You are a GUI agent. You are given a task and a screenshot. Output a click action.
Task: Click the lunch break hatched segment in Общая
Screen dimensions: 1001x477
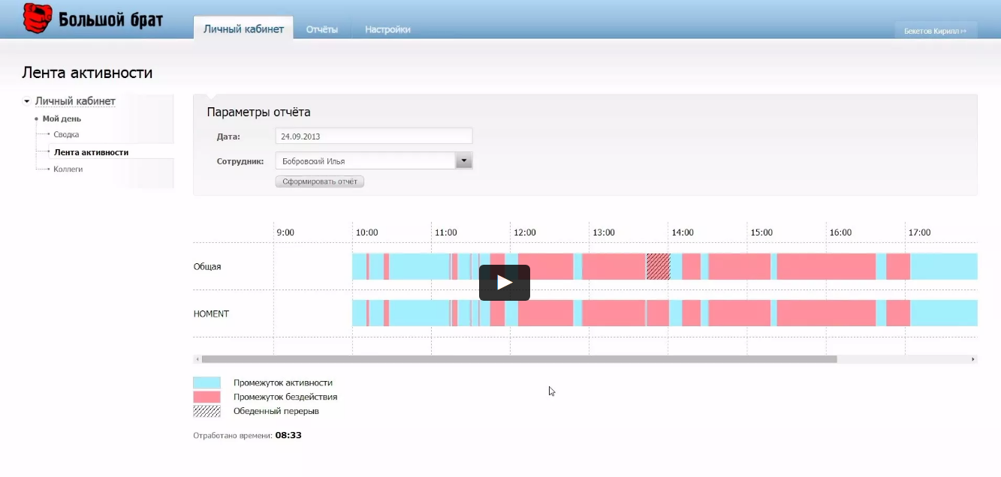click(658, 266)
